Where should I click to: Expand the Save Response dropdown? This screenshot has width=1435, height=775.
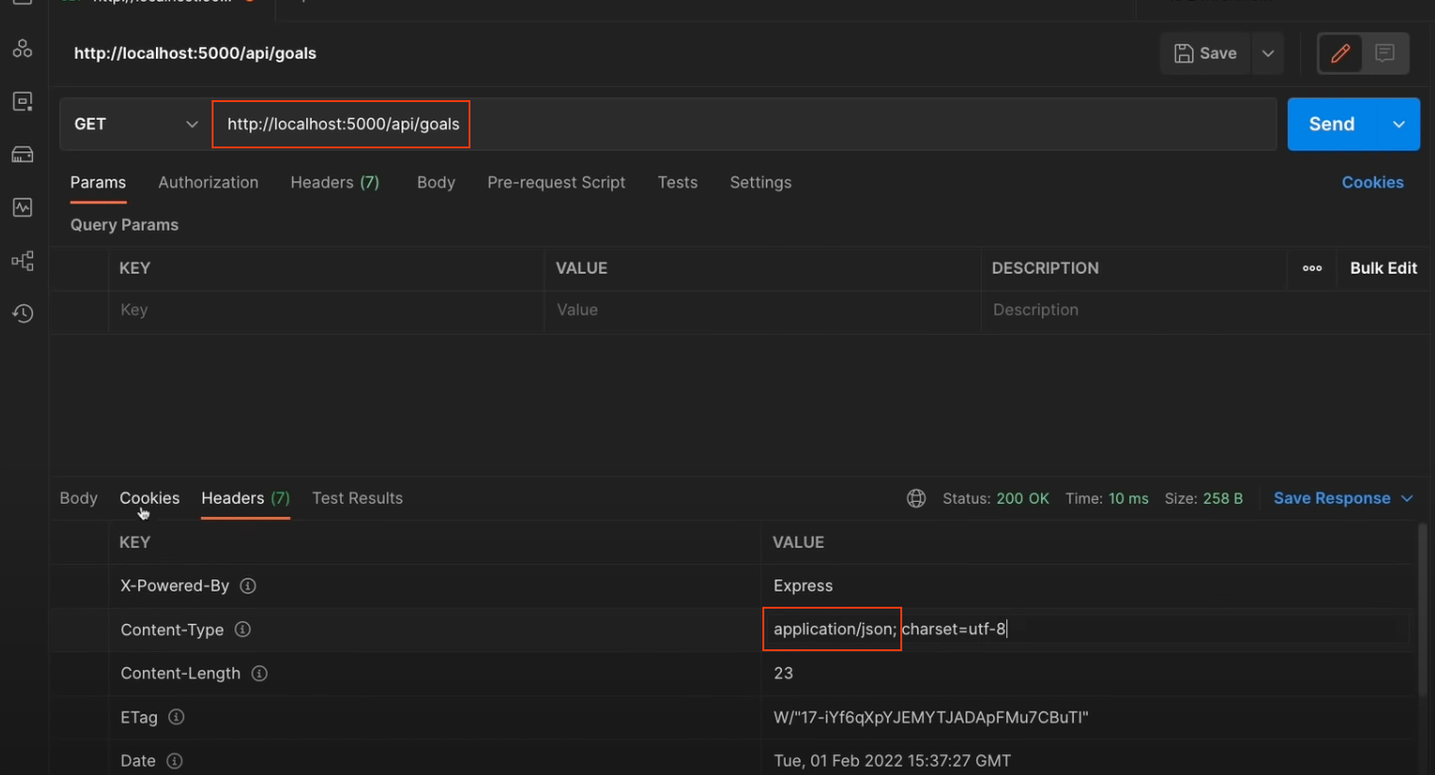[1407, 498]
